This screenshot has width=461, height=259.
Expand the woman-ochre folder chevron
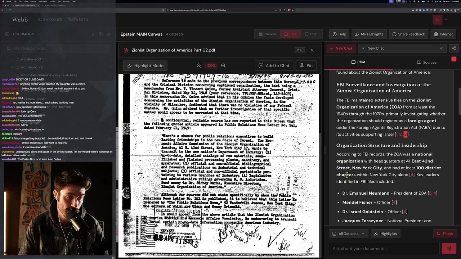click(12, 67)
